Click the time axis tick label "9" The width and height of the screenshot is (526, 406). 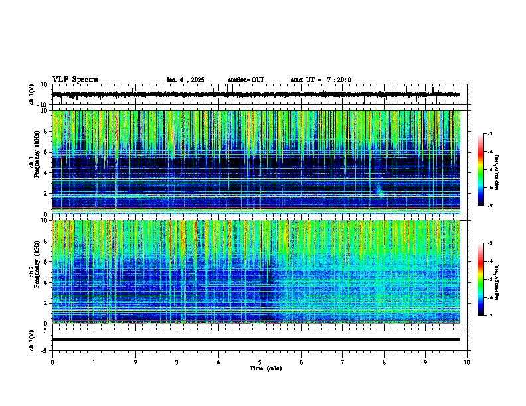click(425, 362)
